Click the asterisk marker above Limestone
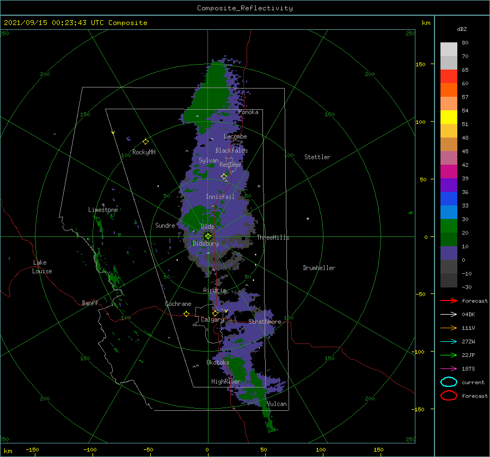This screenshot has height=457, width=490. 103,205
